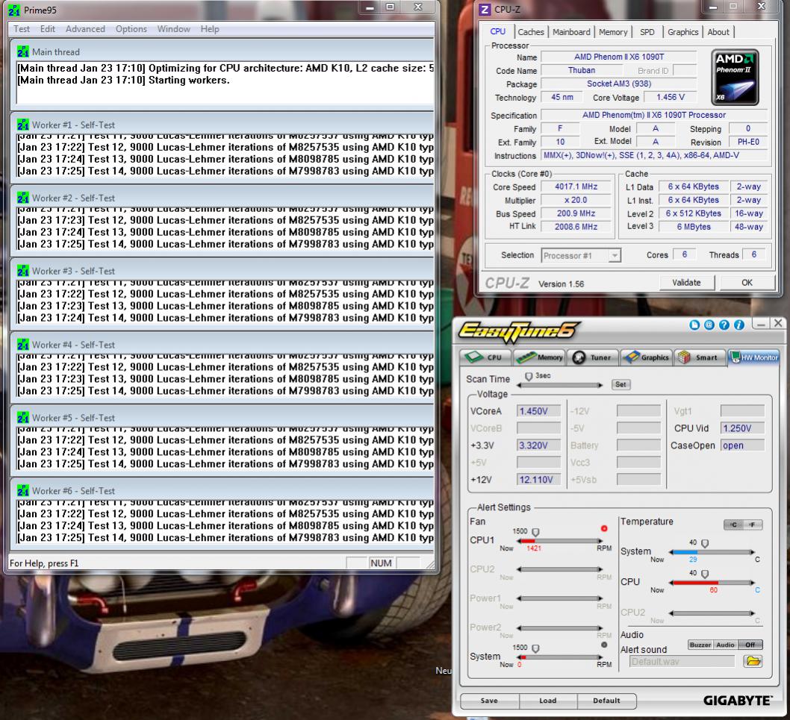Viewport: 790px width, 720px height.
Task: Click the CPU-Z title bar Z icon
Action: (x=484, y=10)
